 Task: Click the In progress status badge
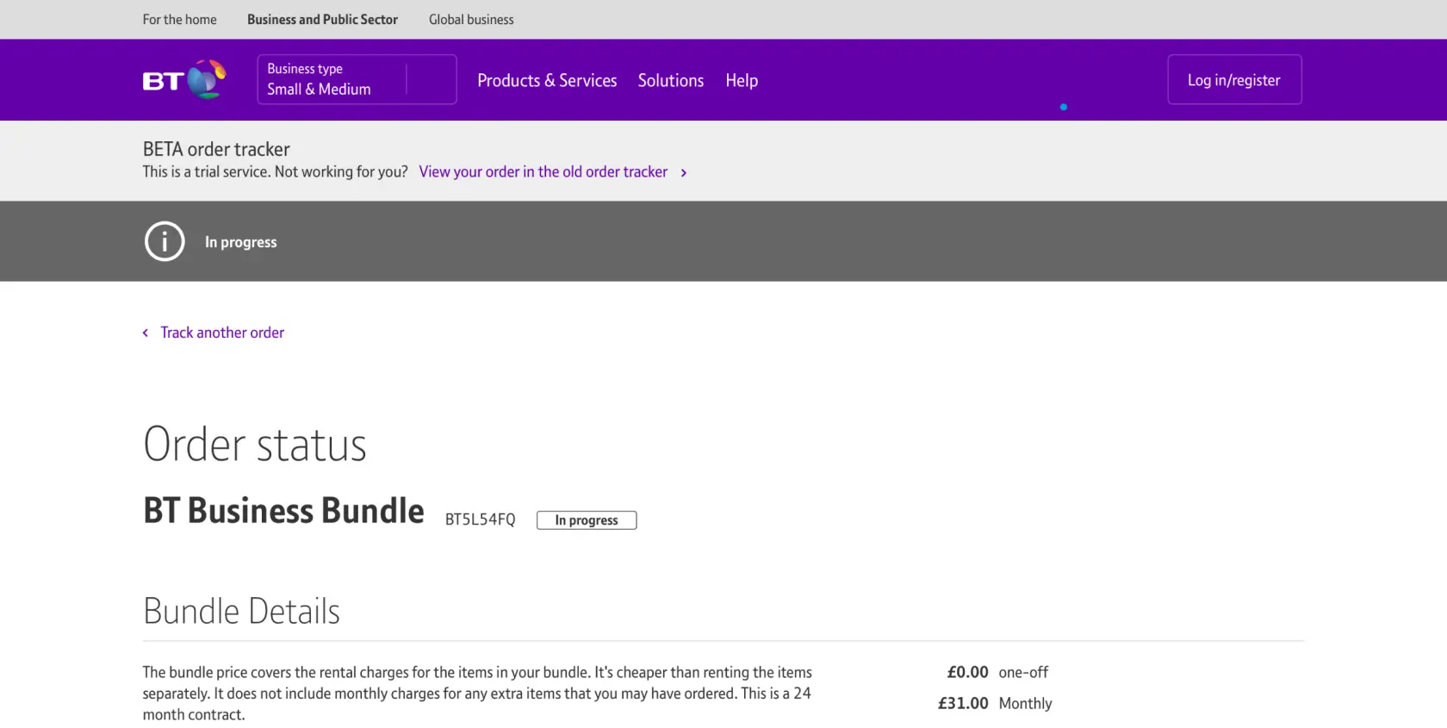(587, 520)
